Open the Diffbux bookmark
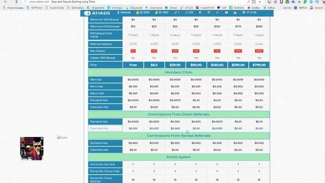This screenshot has height=183, width=325. click(x=269, y=8)
